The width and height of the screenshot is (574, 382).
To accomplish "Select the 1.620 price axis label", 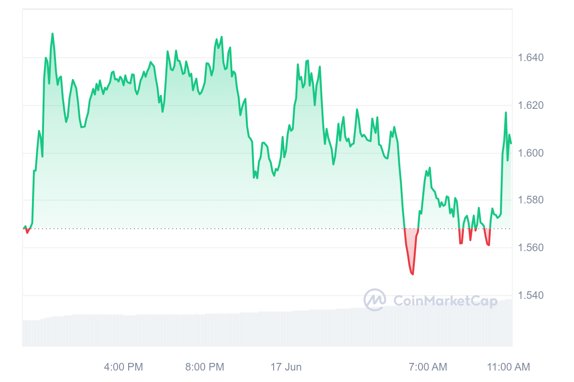I will coord(531,106).
